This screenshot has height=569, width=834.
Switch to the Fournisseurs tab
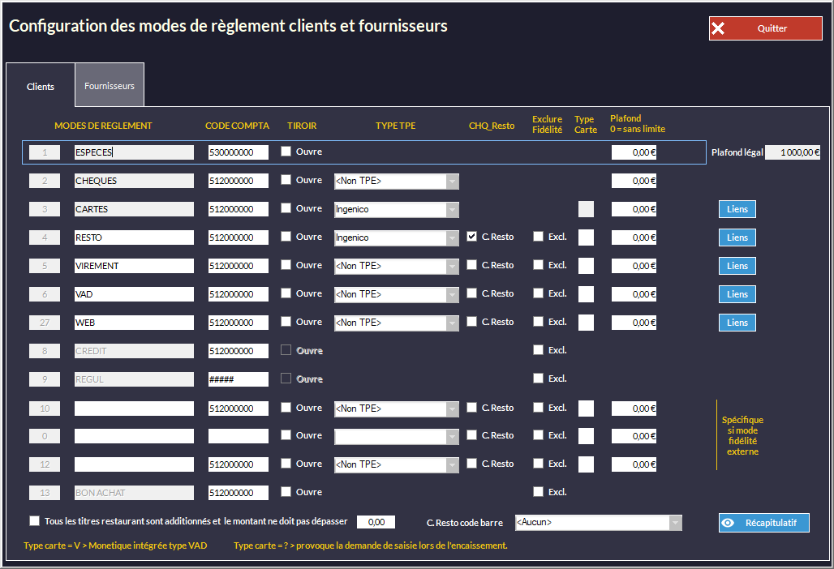click(110, 85)
